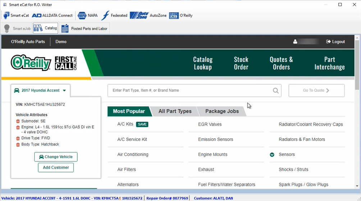361x201 pixels.
Task: Open the Alternators part type
Action: click(128, 185)
